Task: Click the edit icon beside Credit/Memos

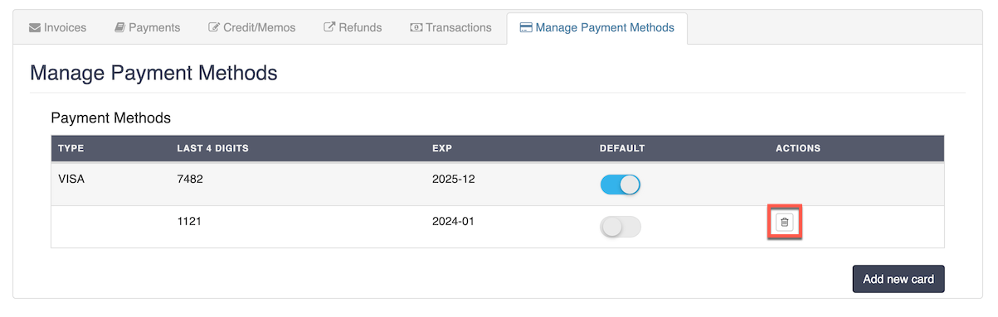Action: (x=214, y=27)
